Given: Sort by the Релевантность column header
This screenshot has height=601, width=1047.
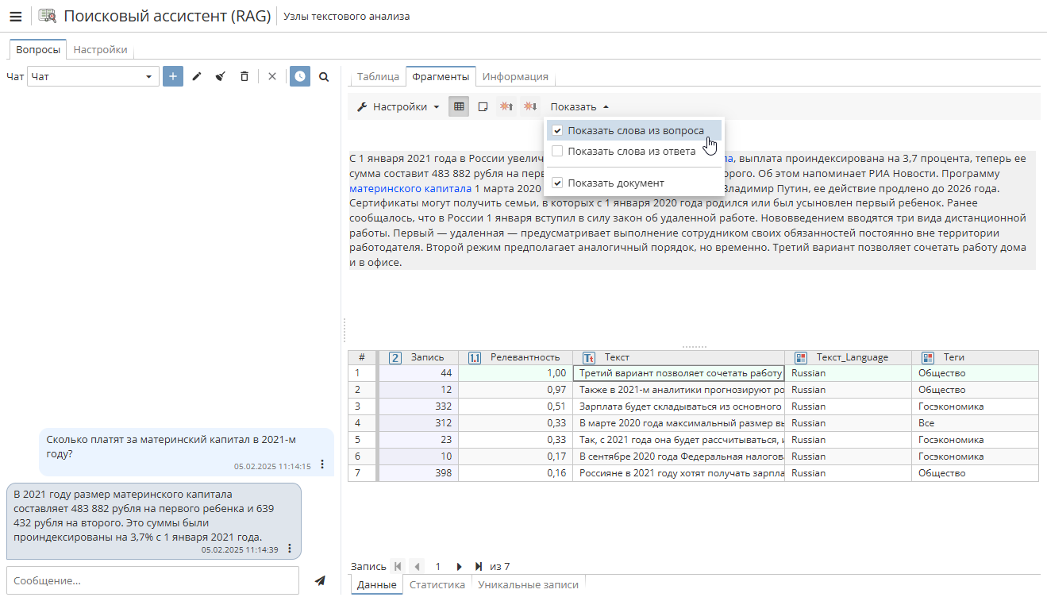Looking at the screenshot, I should tap(515, 357).
